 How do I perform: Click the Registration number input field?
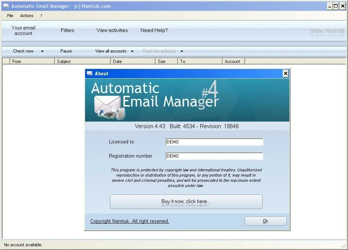(214, 156)
